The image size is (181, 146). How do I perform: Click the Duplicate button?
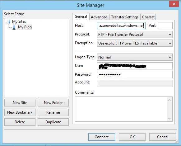(x=53, y=122)
